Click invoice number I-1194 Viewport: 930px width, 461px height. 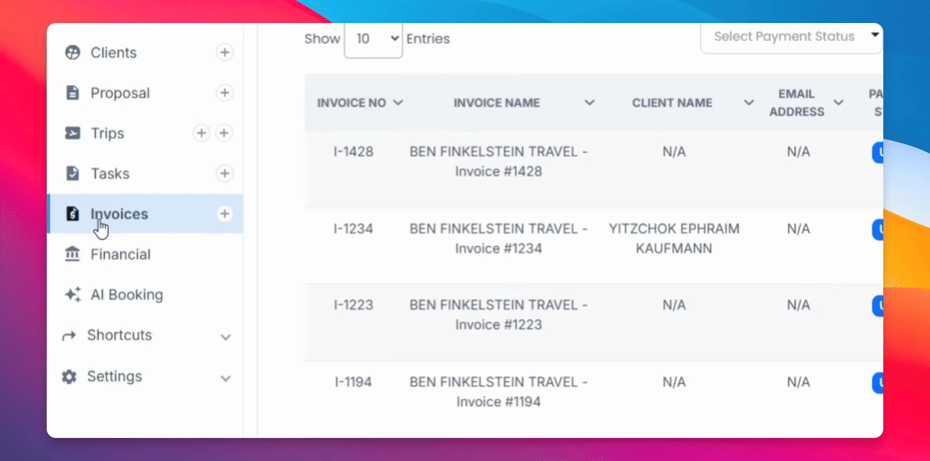click(353, 382)
